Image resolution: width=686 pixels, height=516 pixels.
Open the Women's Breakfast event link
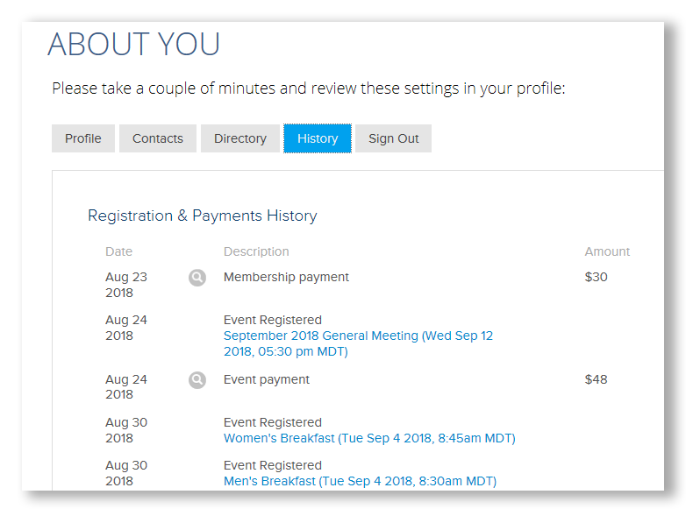[369, 438]
